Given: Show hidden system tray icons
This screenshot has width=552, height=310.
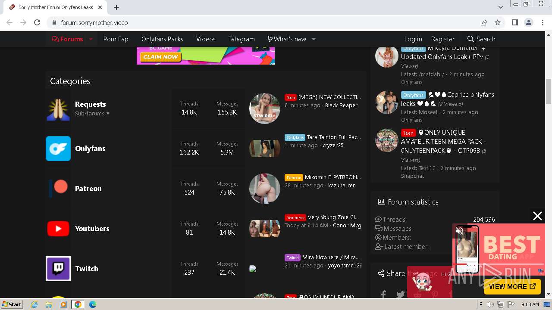Looking at the screenshot, I should click(x=481, y=304).
